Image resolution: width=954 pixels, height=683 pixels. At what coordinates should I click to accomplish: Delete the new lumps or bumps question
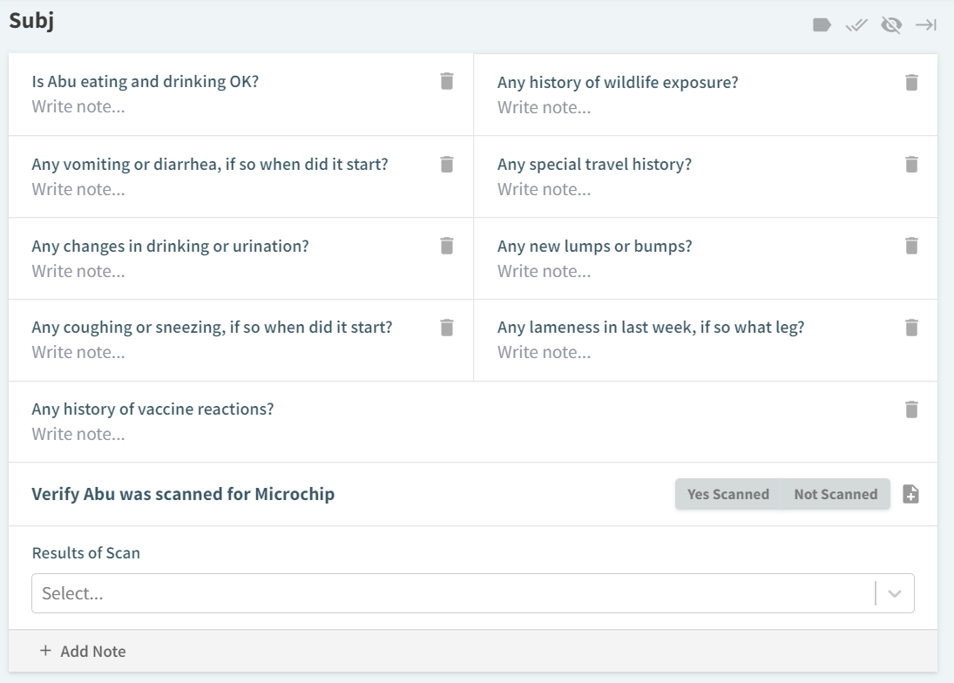[911, 246]
